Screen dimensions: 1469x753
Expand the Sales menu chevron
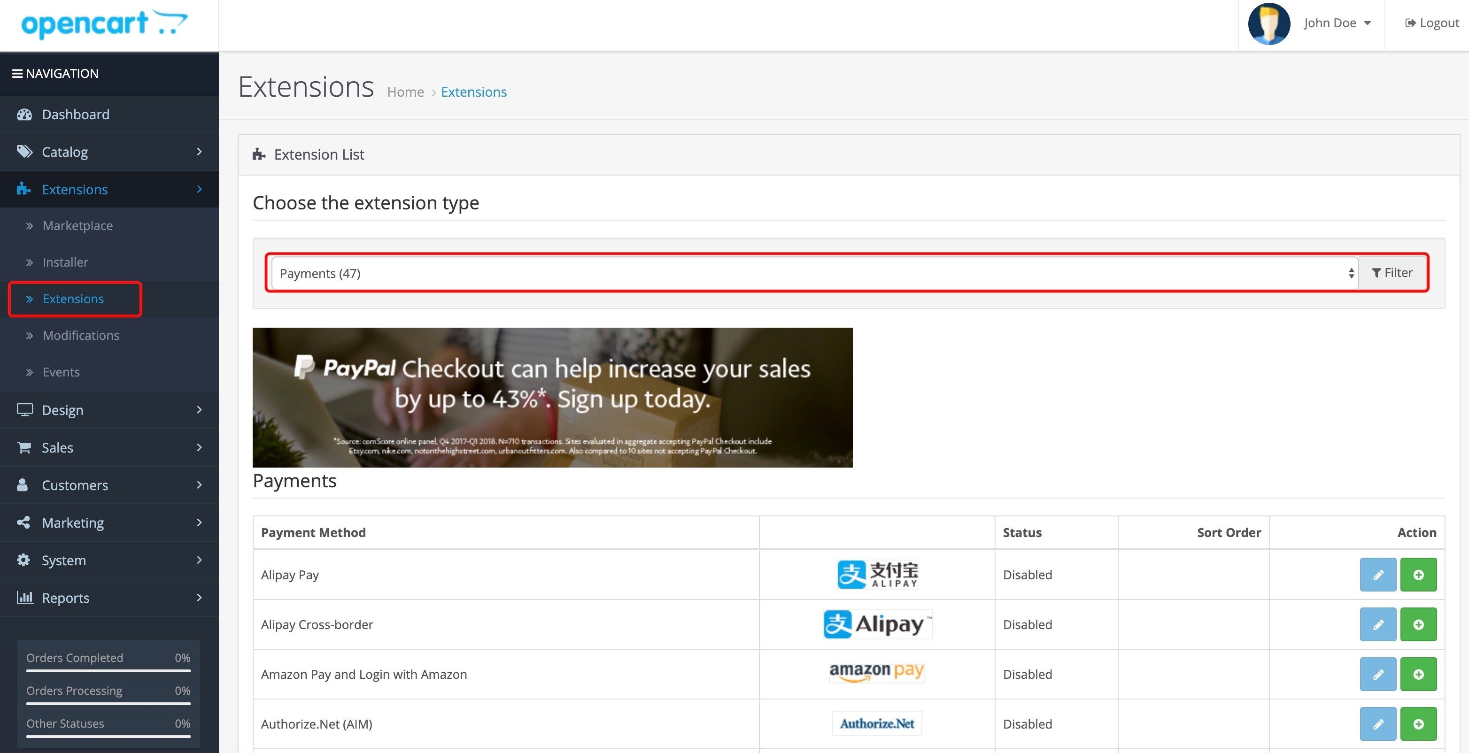(199, 447)
